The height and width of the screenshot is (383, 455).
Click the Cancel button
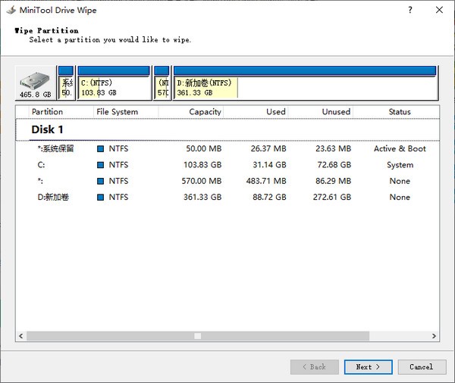(x=422, y=367)
